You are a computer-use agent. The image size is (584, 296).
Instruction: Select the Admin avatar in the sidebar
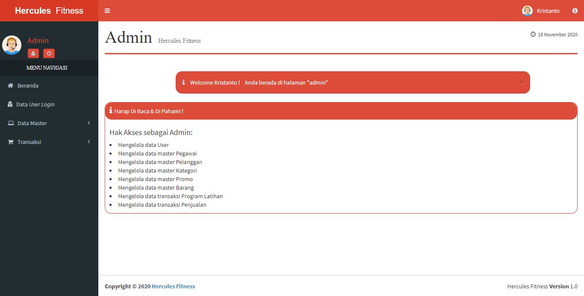click(12, 45)
